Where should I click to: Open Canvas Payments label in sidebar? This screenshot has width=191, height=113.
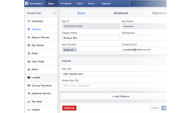pyautogui.click(x=42, y=86)
